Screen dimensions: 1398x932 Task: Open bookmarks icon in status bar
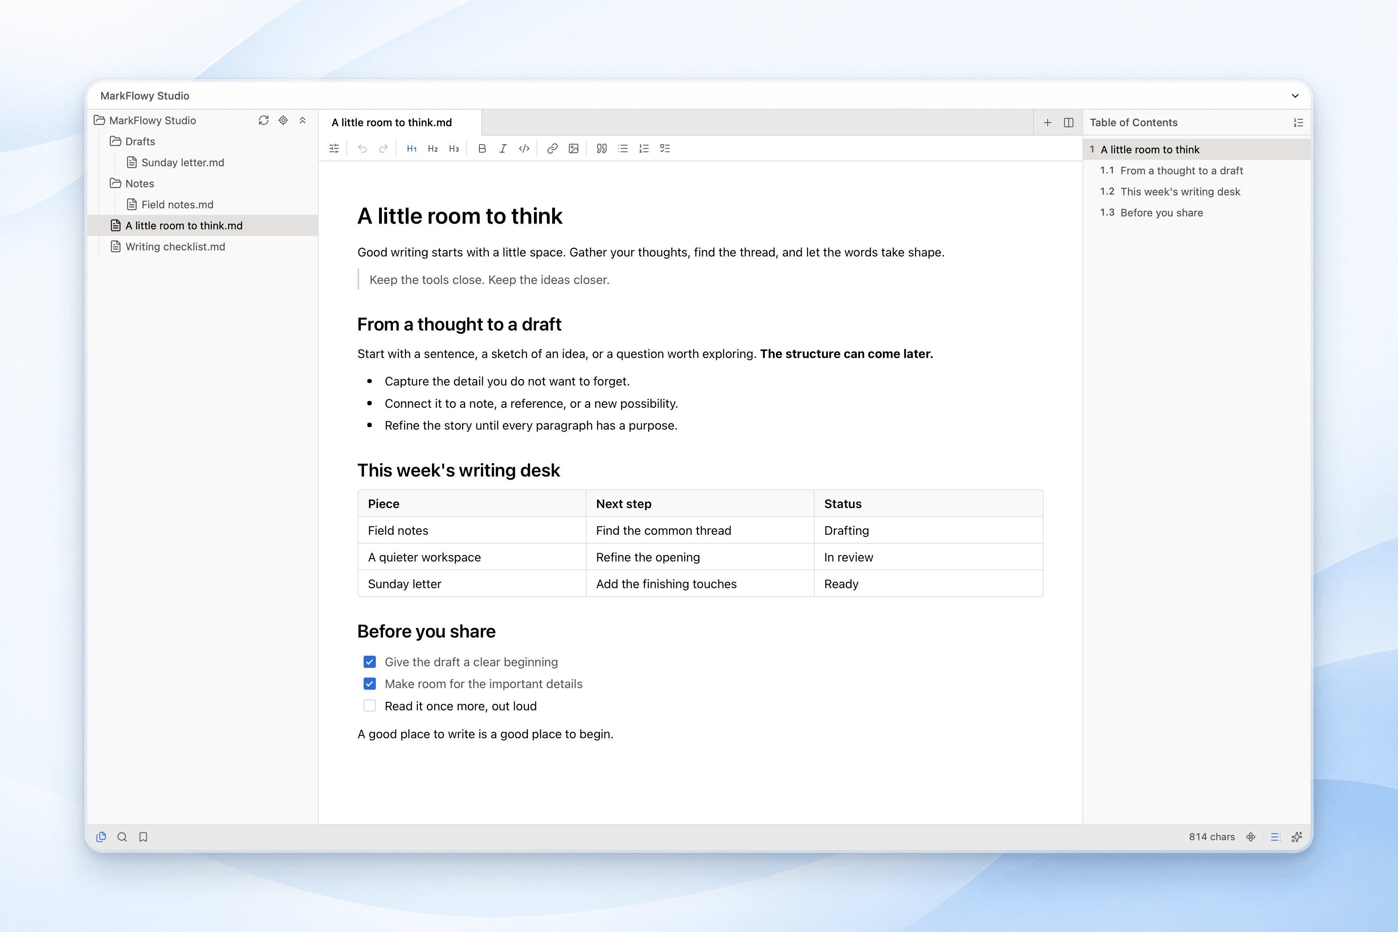pos(143,837)
